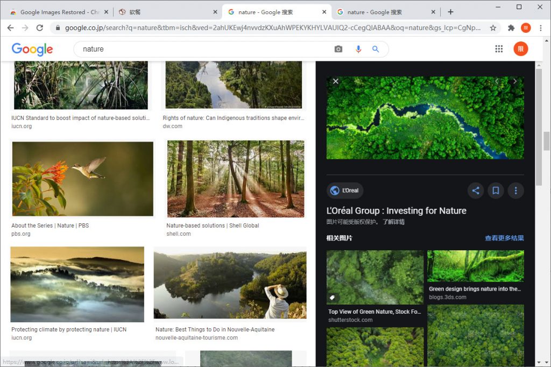
Task: Click the search by image camera icon
Action: click(x=338, y=49)
